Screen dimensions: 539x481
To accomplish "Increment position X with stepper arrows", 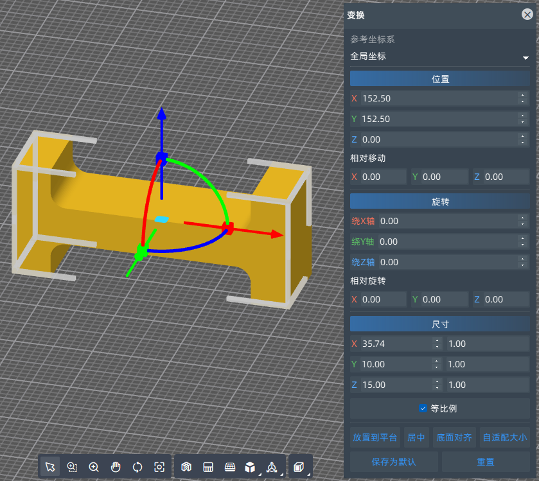I will coord(523,99).
